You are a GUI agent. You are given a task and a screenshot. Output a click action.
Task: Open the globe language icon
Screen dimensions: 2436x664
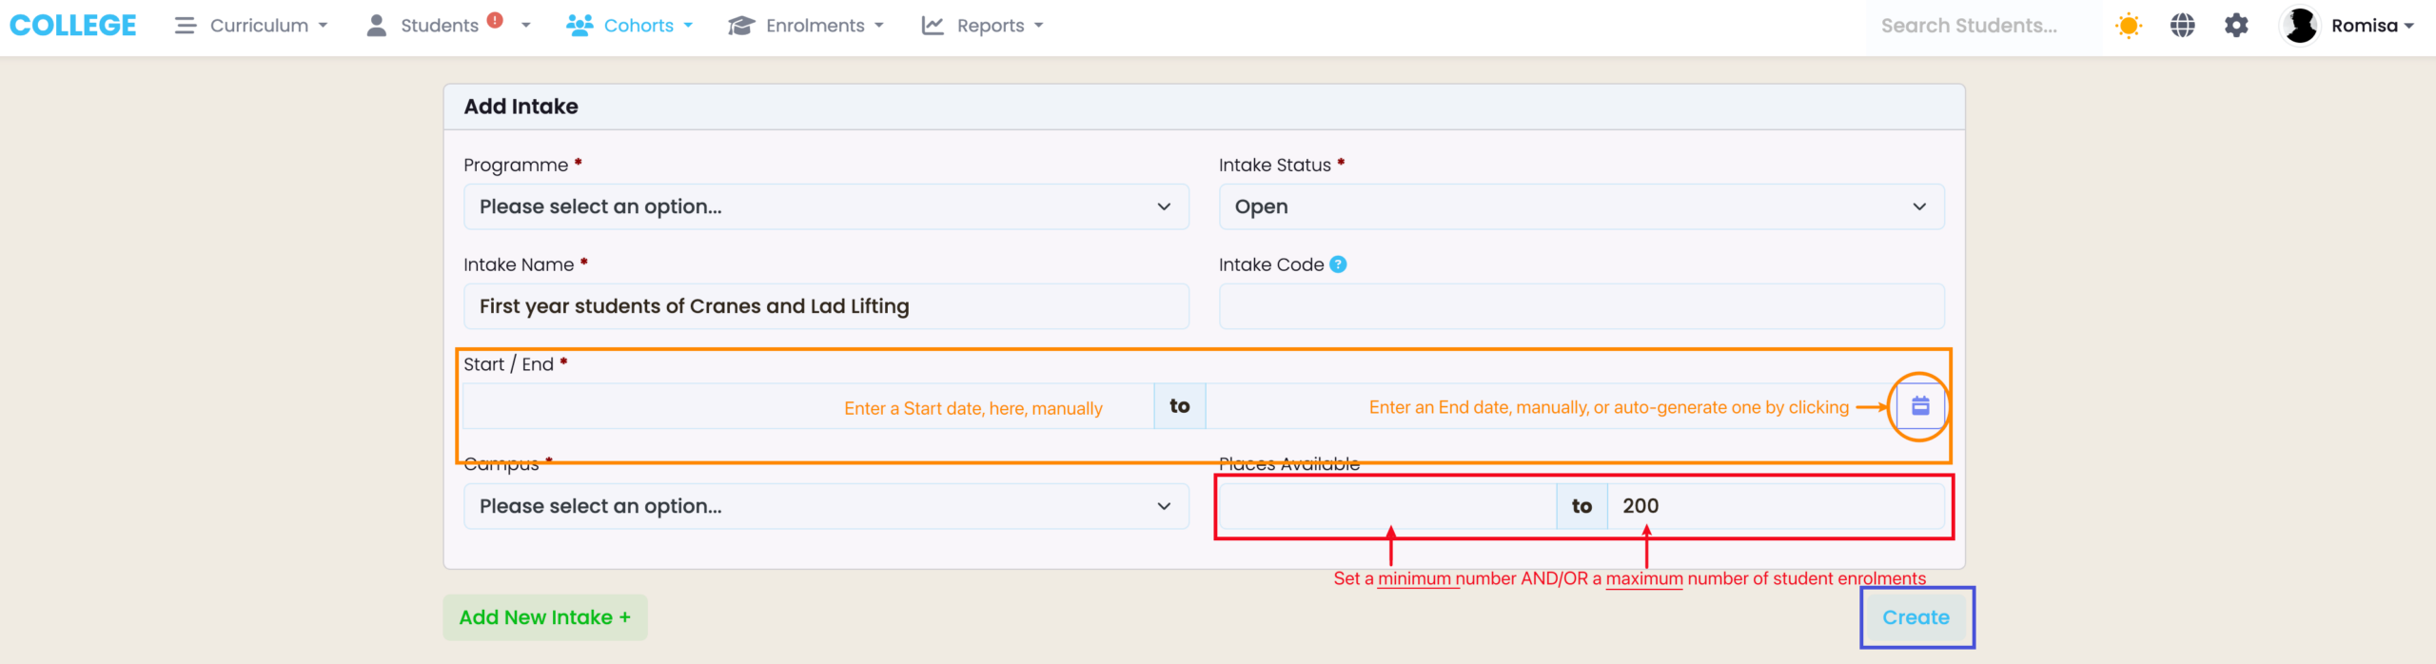(2182, 26)
